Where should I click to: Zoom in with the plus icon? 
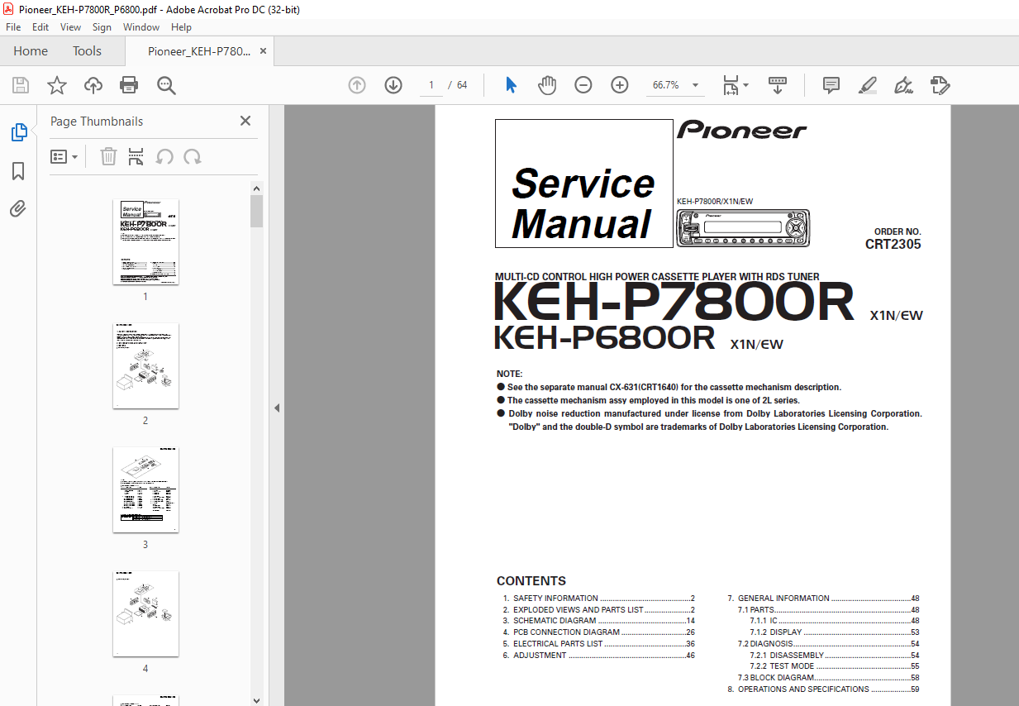(x=620, y=85)
